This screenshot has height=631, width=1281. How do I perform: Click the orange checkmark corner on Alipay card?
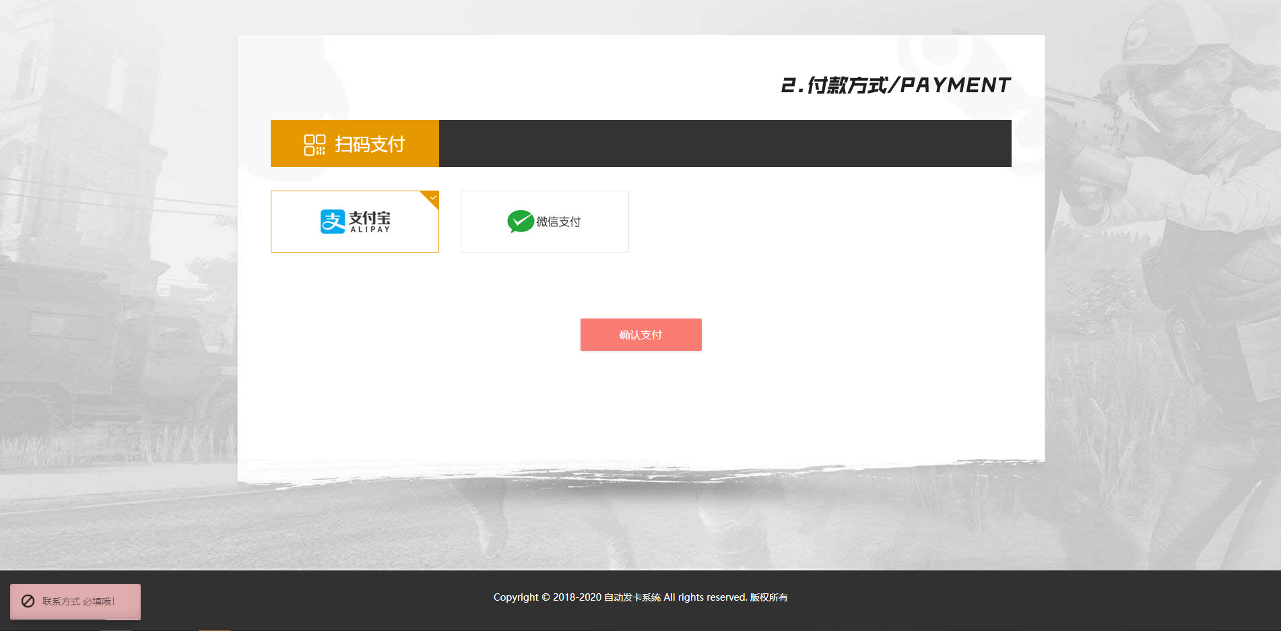click(432, 198)
